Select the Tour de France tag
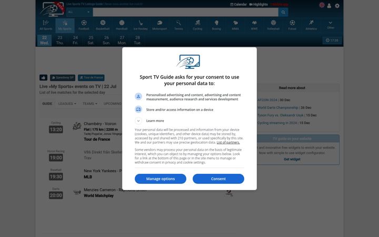Image resolution: width=379 pixels, height=237 pixels. pyautogui.click(x=91, y=77)
